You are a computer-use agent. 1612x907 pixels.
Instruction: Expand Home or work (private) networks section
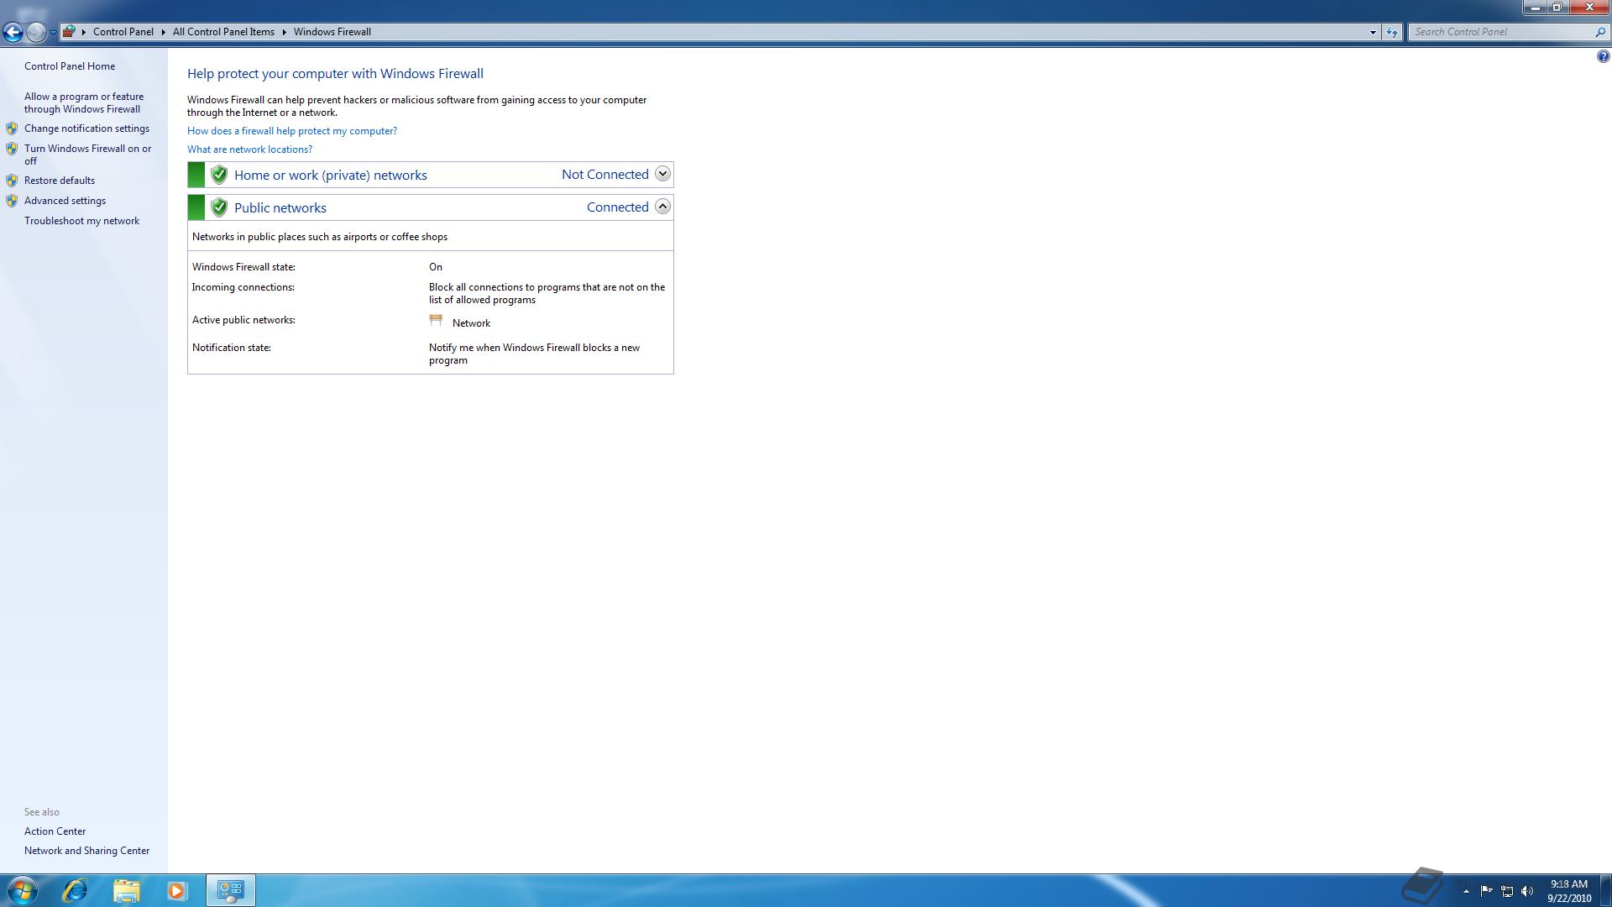pyautogui.click(x=662, y=174)
